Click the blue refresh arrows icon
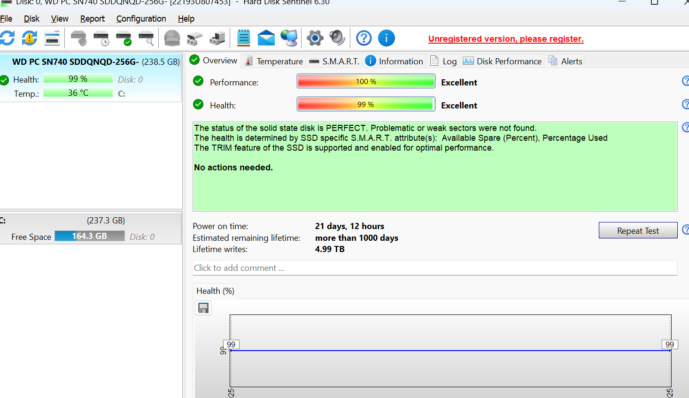Viewport: 689px width, 398px height. coord(7,38)
